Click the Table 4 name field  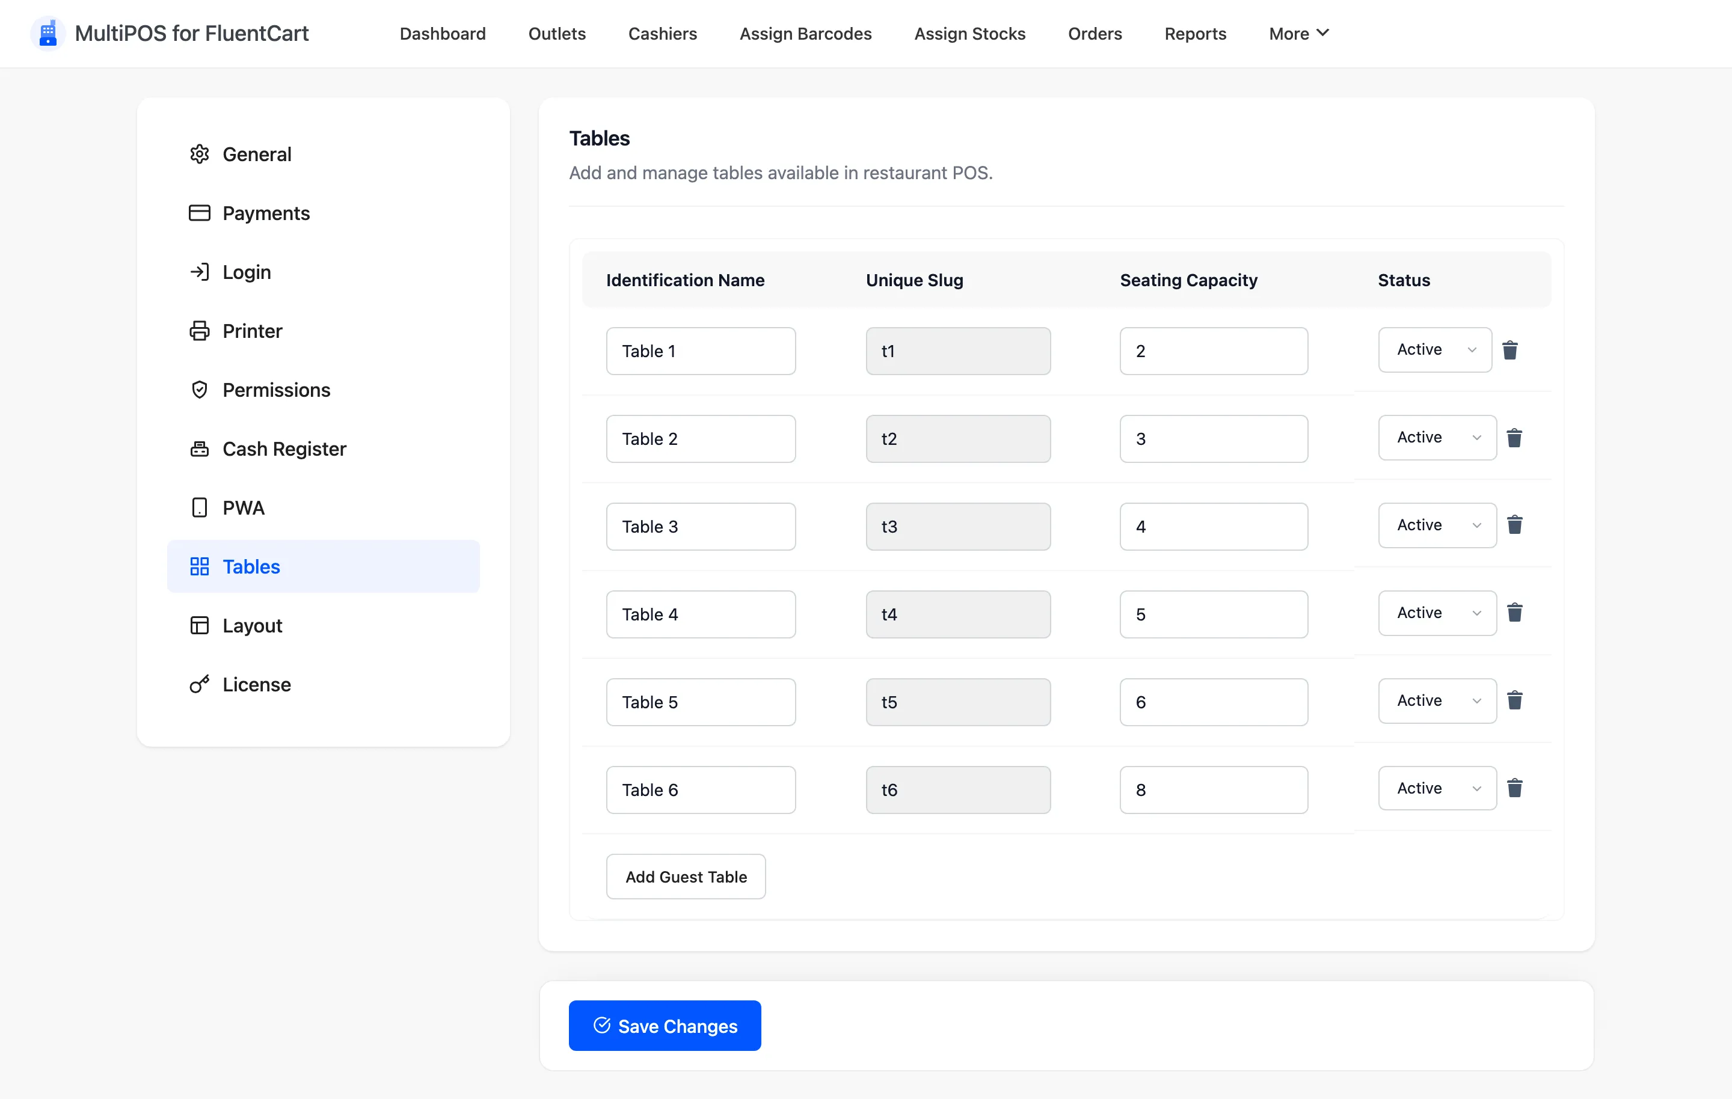click(x=701, y=614)
